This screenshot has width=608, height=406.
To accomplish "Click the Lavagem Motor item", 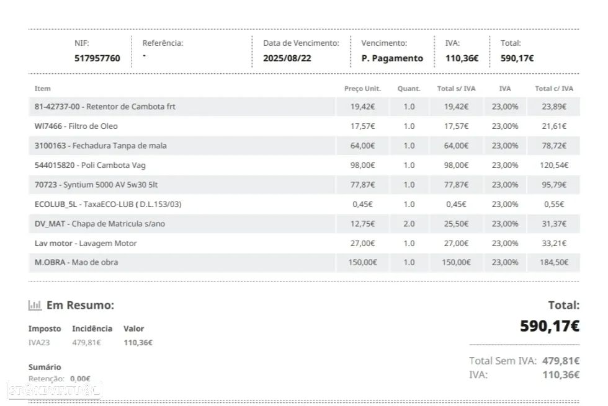I will point(86,243).
